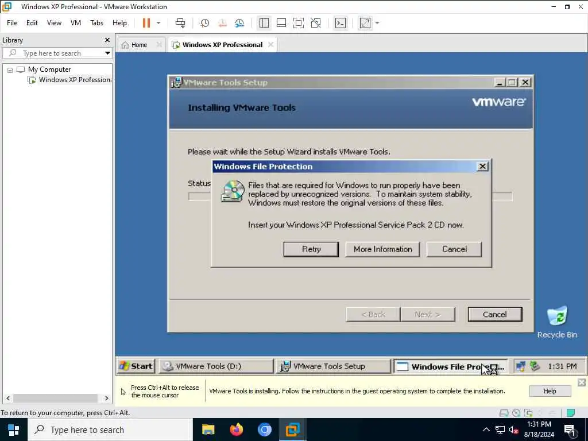The image size is (588, 441).
Task: Open the Tabs menu
Action: pyautogui.click(x=96, y=23)
